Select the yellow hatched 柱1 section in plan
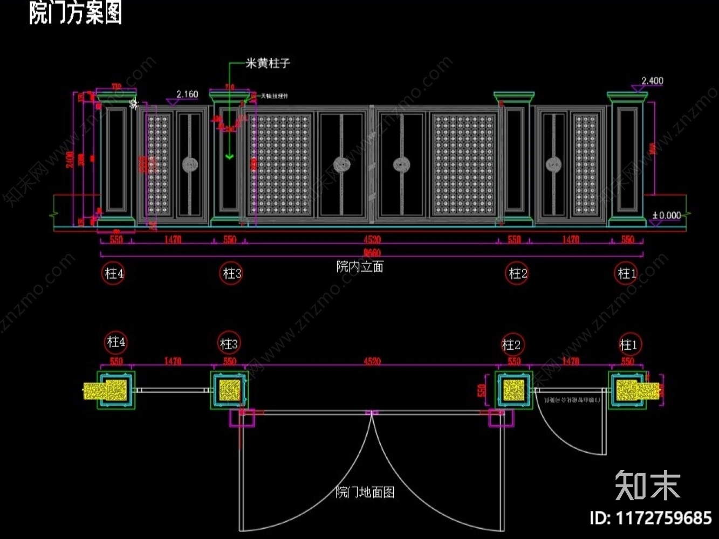 [x=638, y=390]
